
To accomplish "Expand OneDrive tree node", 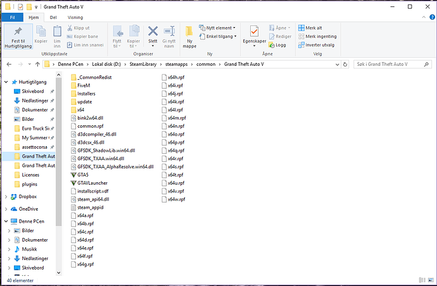I will (6, 209).
